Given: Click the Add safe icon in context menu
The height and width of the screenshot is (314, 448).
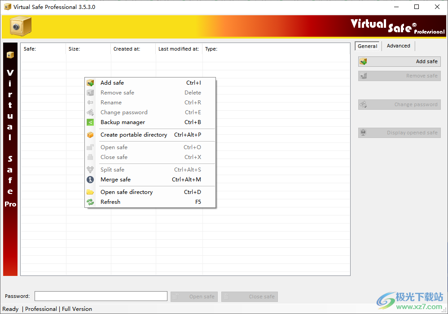Looking at the screenshot, I should 90,83.
